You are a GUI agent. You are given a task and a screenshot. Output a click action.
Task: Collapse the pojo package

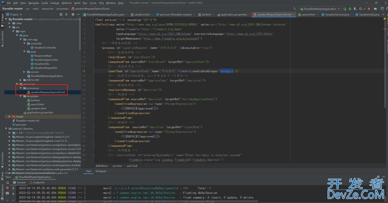click(24, 52)
